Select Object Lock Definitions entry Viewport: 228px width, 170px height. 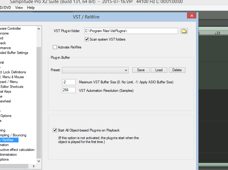pyautogui.click(x=13, y=72)
